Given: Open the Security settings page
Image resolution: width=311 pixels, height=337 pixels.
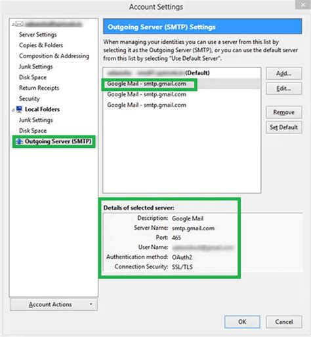Looking at the screenshot, I should [30, 99].
